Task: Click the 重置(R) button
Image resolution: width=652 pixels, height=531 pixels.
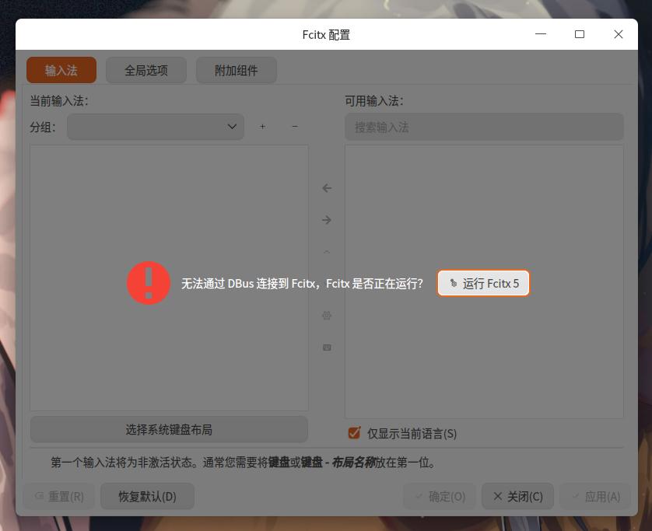Action: [x=59, y=496]
